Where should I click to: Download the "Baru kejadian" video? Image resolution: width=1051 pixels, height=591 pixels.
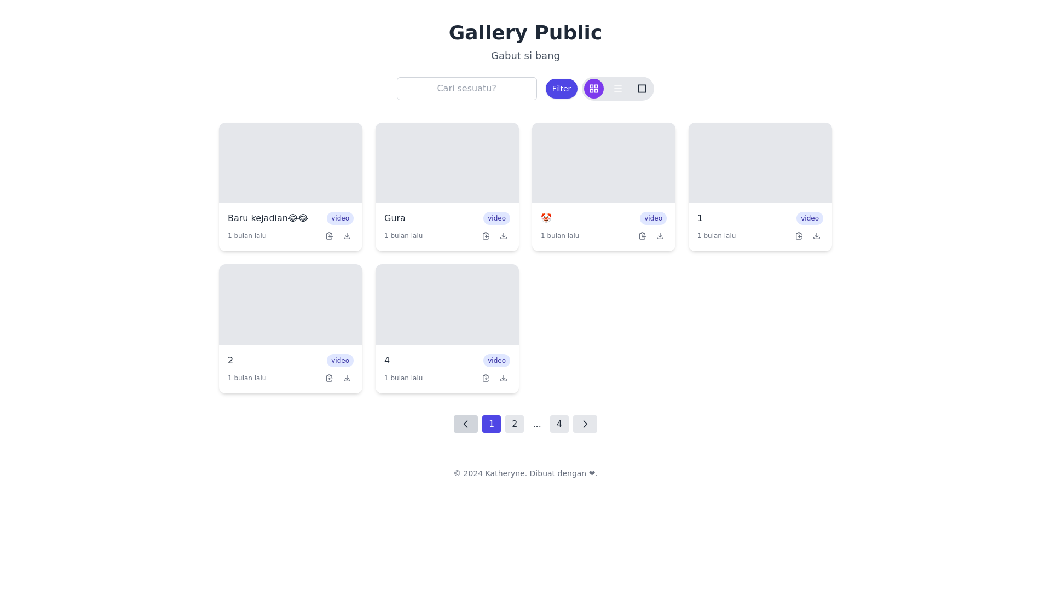(x=347, y=235)
